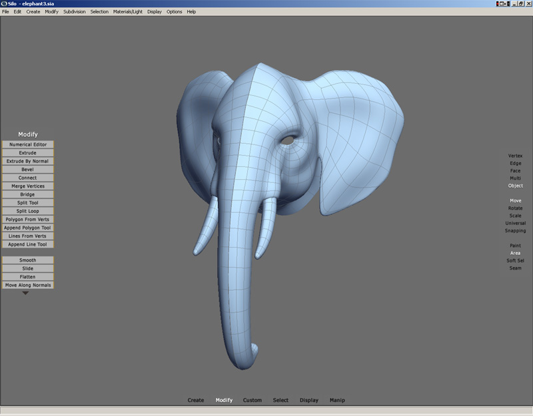Open the Modify menu in menu bar
This screenshot has width=533, height=416.
52,11
